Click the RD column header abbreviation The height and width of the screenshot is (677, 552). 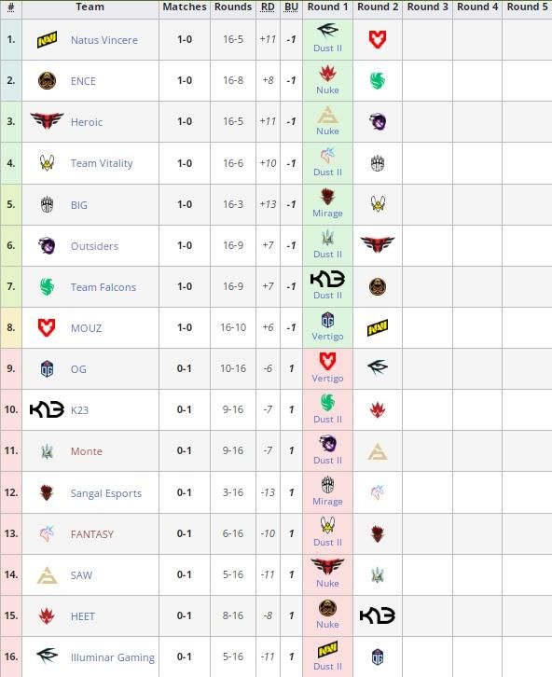(x=268, y=7)
